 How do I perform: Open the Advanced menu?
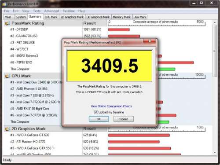[51, 11]
